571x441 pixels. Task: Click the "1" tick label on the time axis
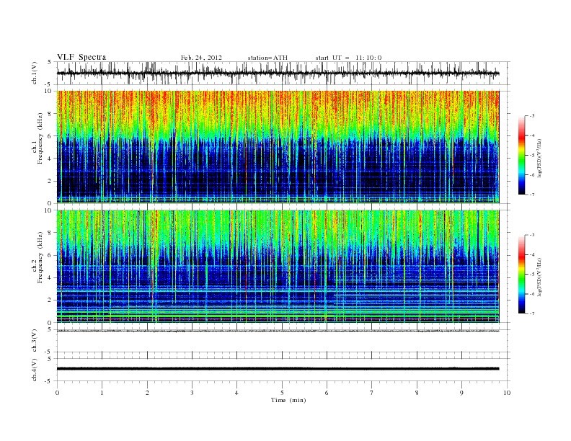(102, 393)
